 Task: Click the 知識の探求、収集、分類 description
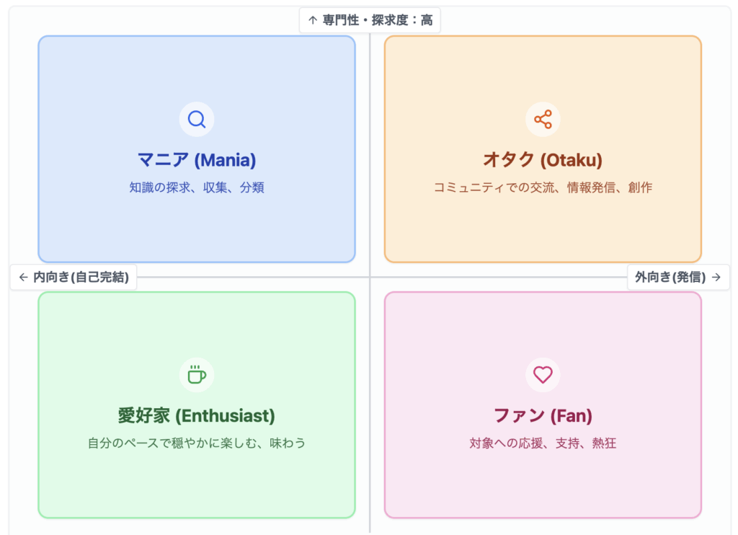(197, 187)
